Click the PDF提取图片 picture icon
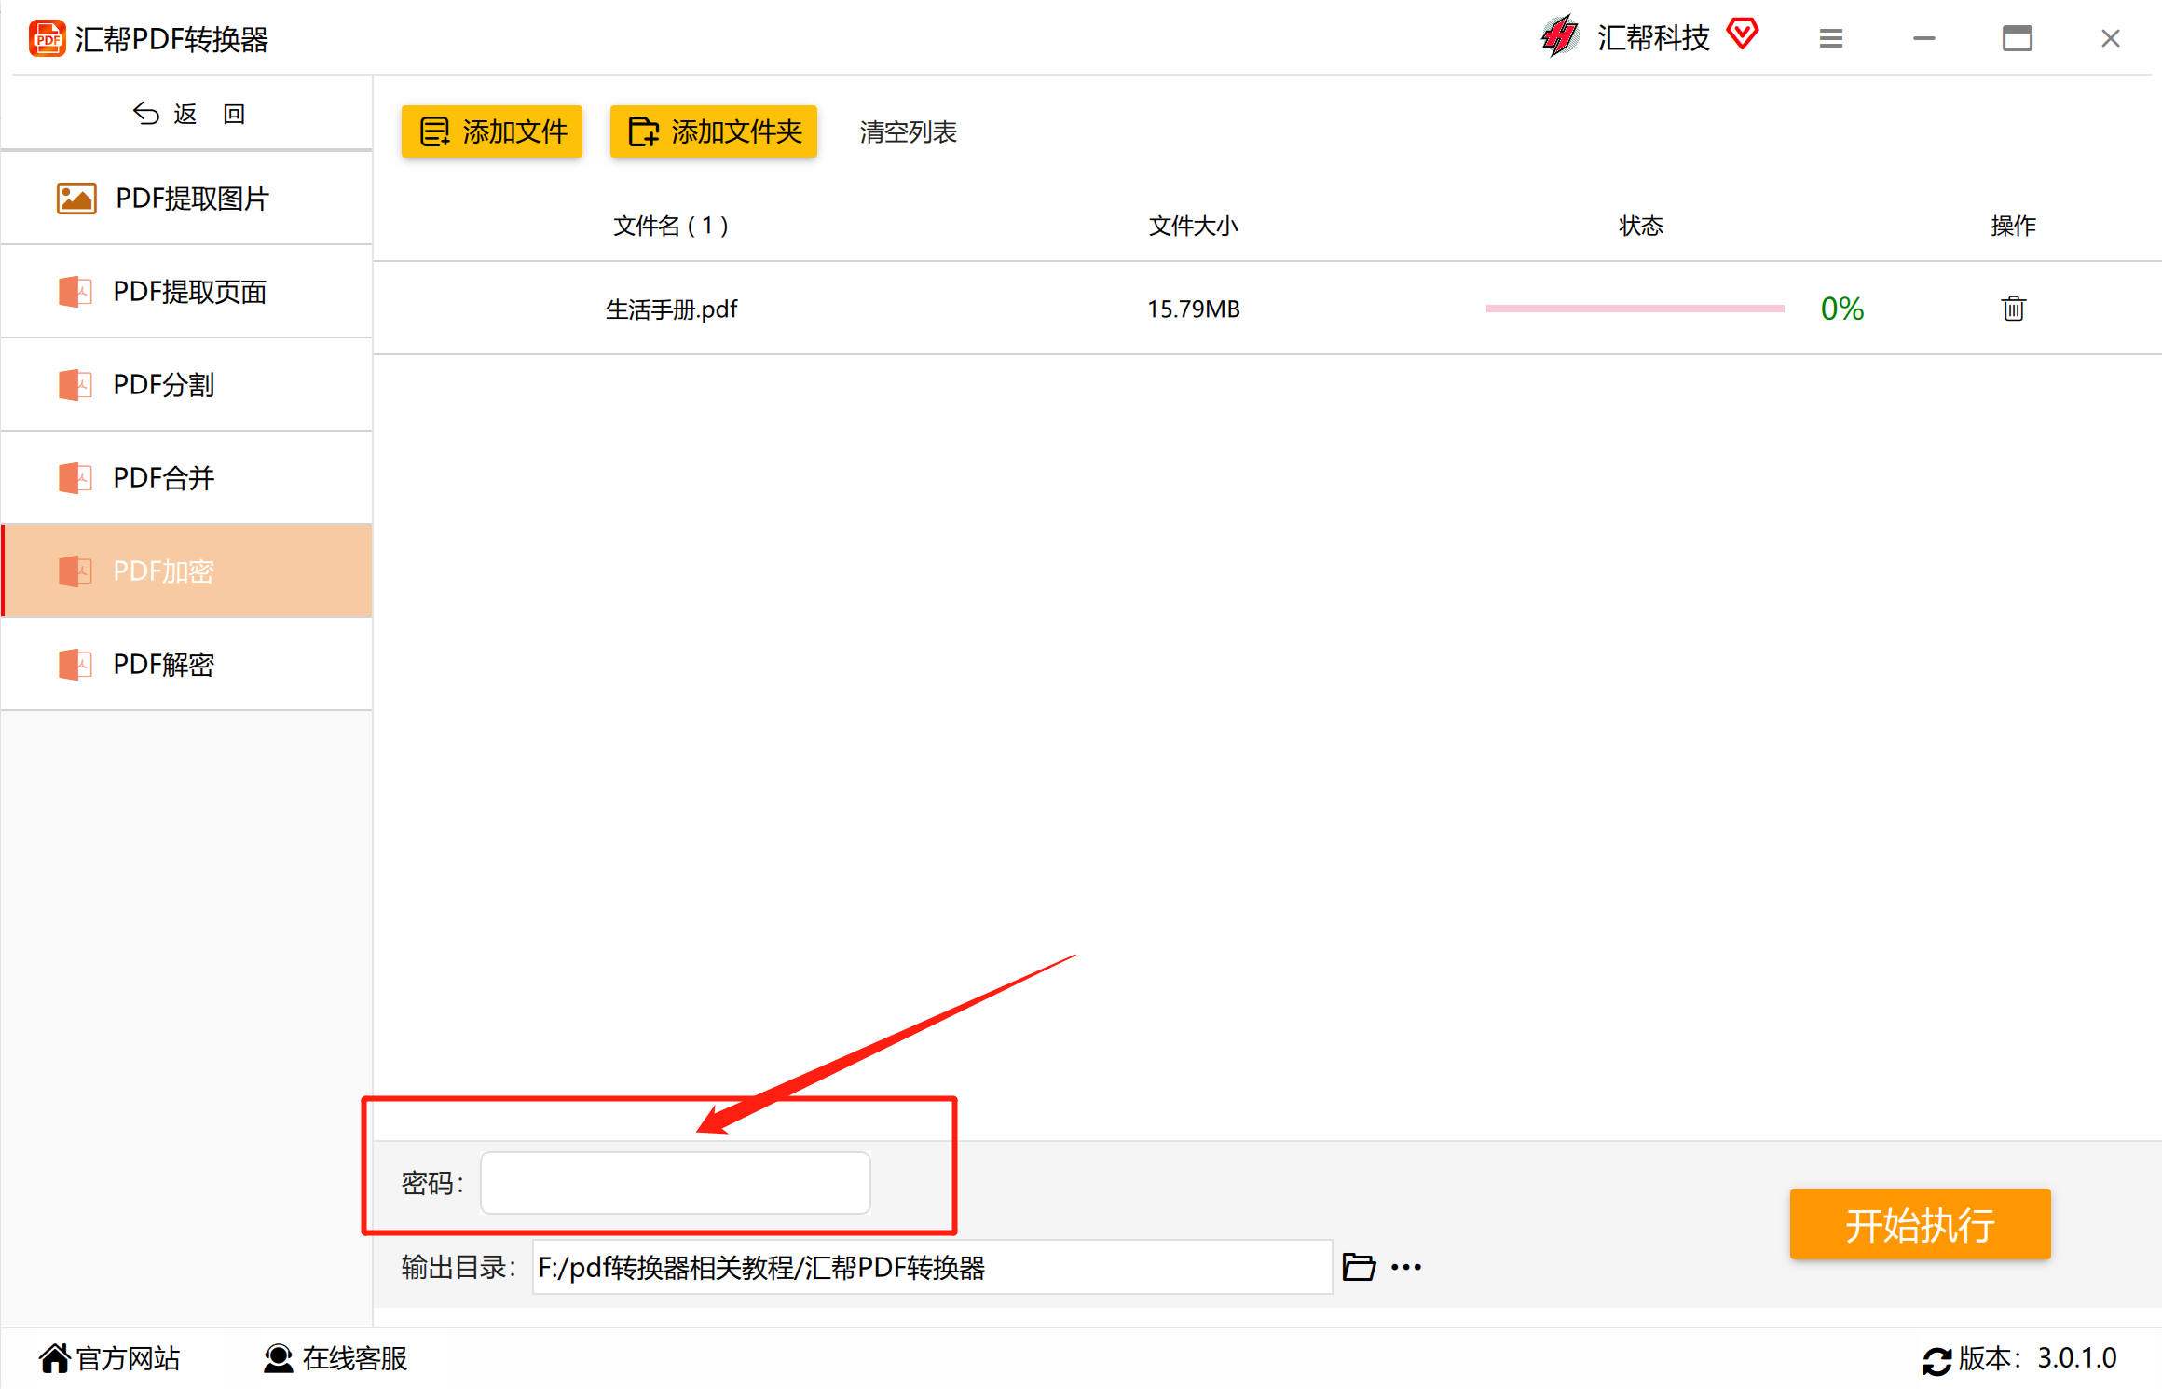Image resolution: width=2162 pixels, height=1389 pixels. point(76,199)
